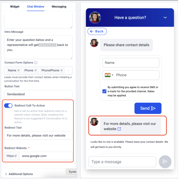Disable the Redirect Call-To-Action toggle
The width and height of the screenshot is (178, 179).
click(x=8, y=105)
